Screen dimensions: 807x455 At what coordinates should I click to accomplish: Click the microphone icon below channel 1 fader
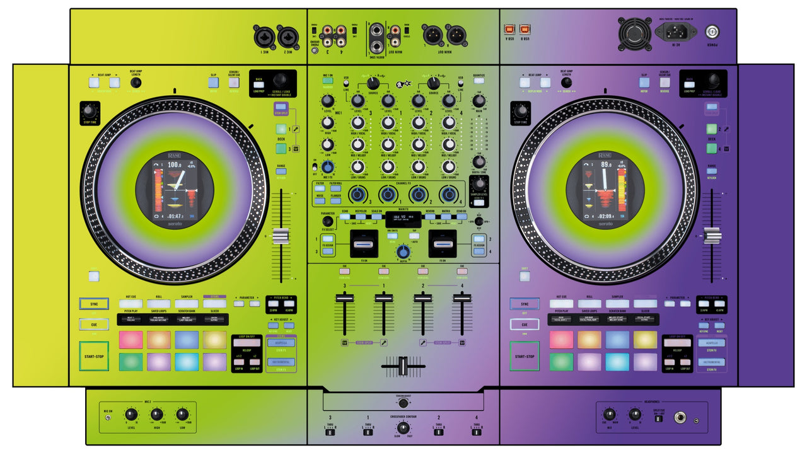(384, 343)
